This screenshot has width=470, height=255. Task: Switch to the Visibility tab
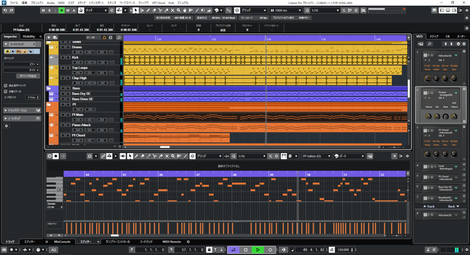(29, 37)
